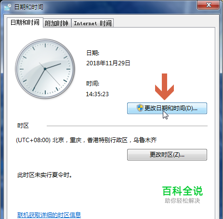The height and width of the screenshot is (219, 223).
Task: Click the 日期: label
Action: pyautogui.click(x=93, y=53)
